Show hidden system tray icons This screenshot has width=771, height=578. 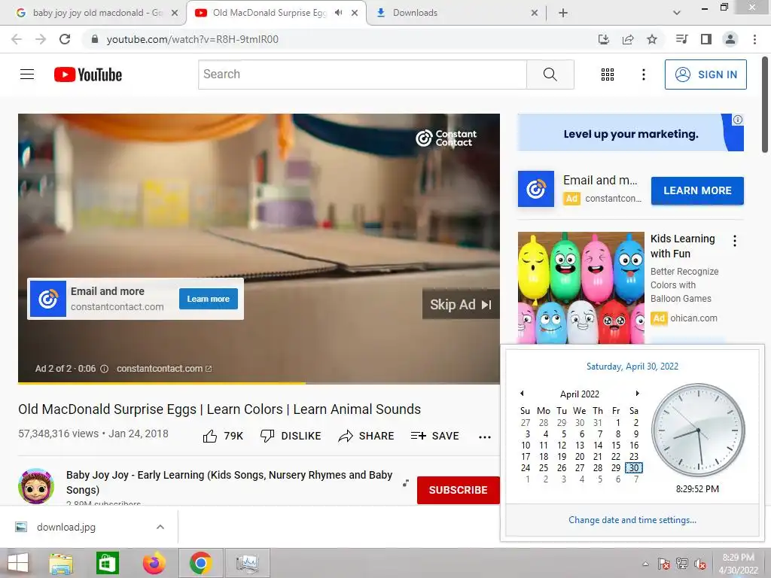(645, 564)
